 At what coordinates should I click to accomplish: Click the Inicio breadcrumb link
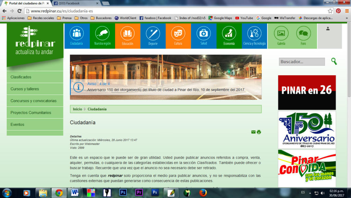77,109
